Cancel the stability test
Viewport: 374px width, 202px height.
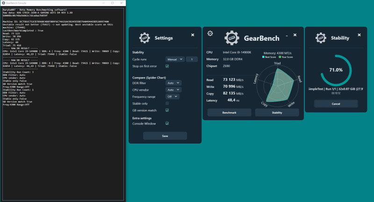click(x=336, y=104)
